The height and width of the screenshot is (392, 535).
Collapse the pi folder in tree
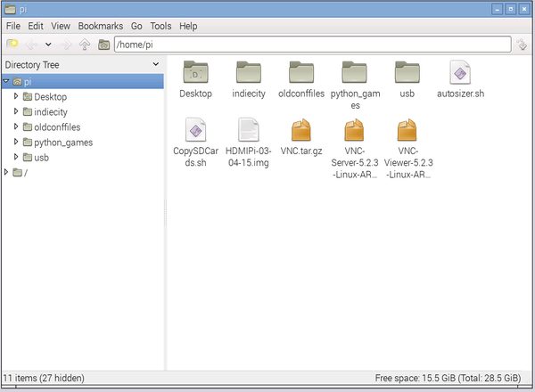point(7,81)
